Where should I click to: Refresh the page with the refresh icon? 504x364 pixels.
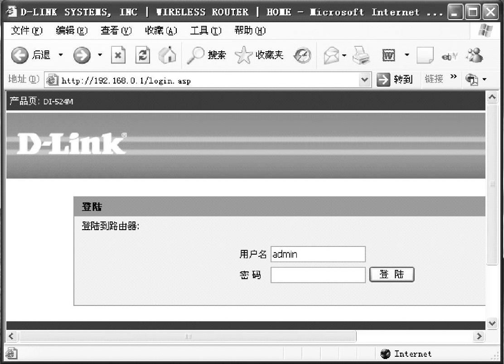[143, 55]
